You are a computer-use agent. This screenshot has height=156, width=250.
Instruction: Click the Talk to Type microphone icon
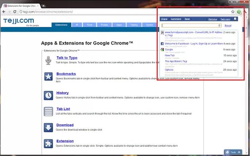point(48,60)
